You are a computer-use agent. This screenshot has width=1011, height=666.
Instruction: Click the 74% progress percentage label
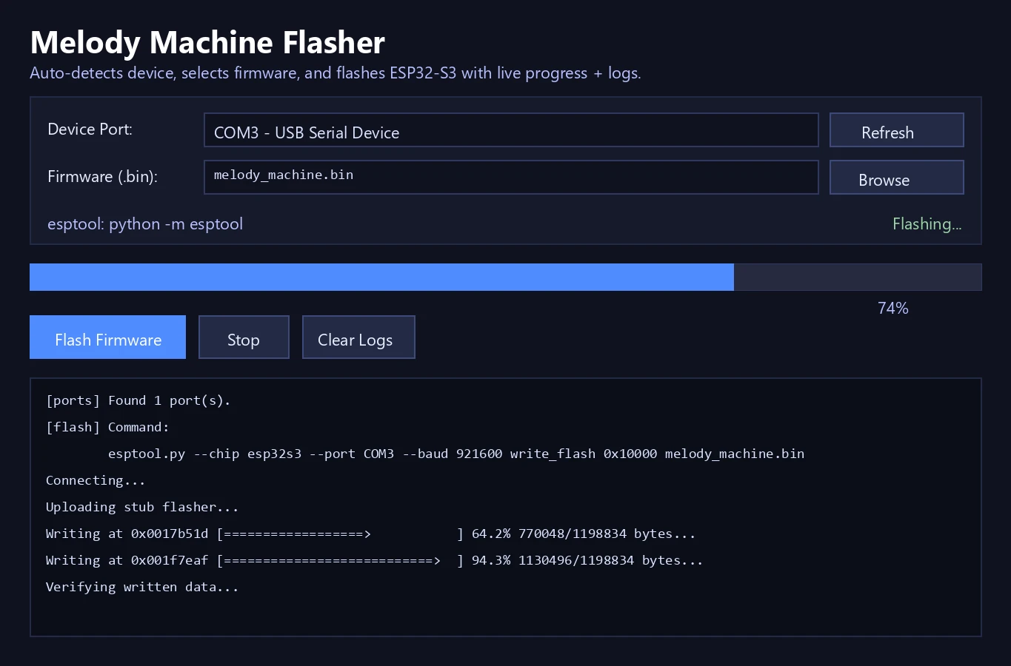[892, 309]
